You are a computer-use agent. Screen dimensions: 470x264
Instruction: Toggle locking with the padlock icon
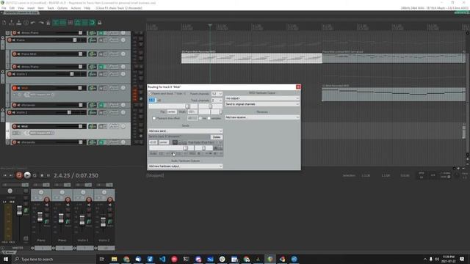(100, 23)
